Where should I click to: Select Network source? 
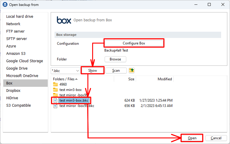point(25,24)
